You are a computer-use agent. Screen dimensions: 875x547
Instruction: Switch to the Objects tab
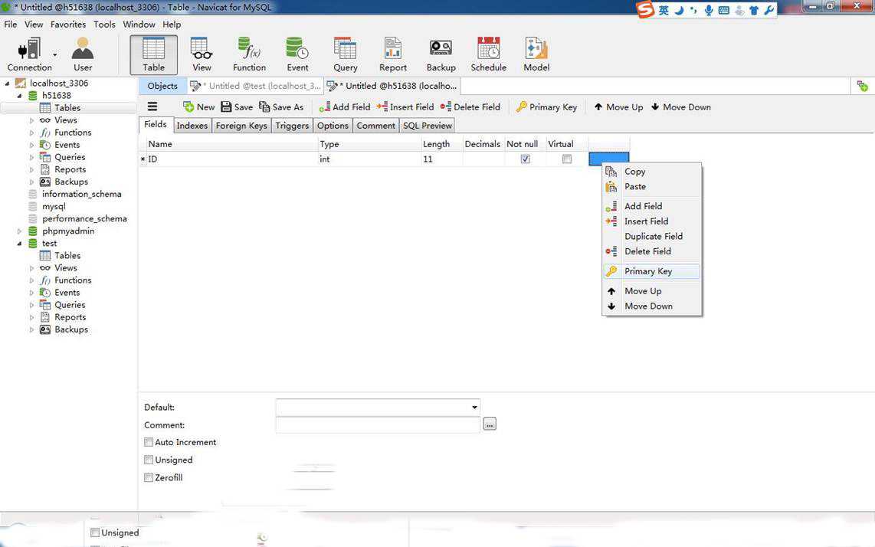coord(162,86)
